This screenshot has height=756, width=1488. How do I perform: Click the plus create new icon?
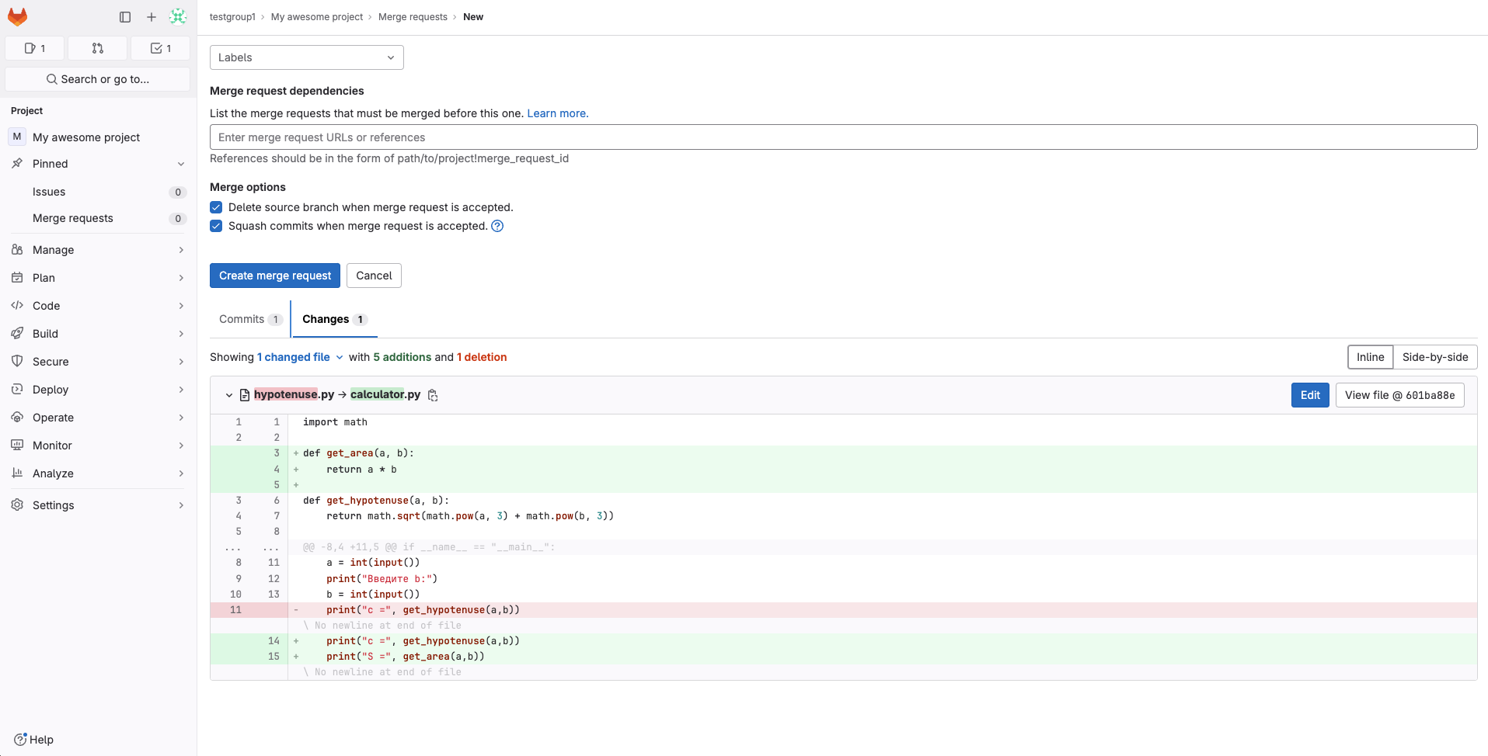(152, 17)
